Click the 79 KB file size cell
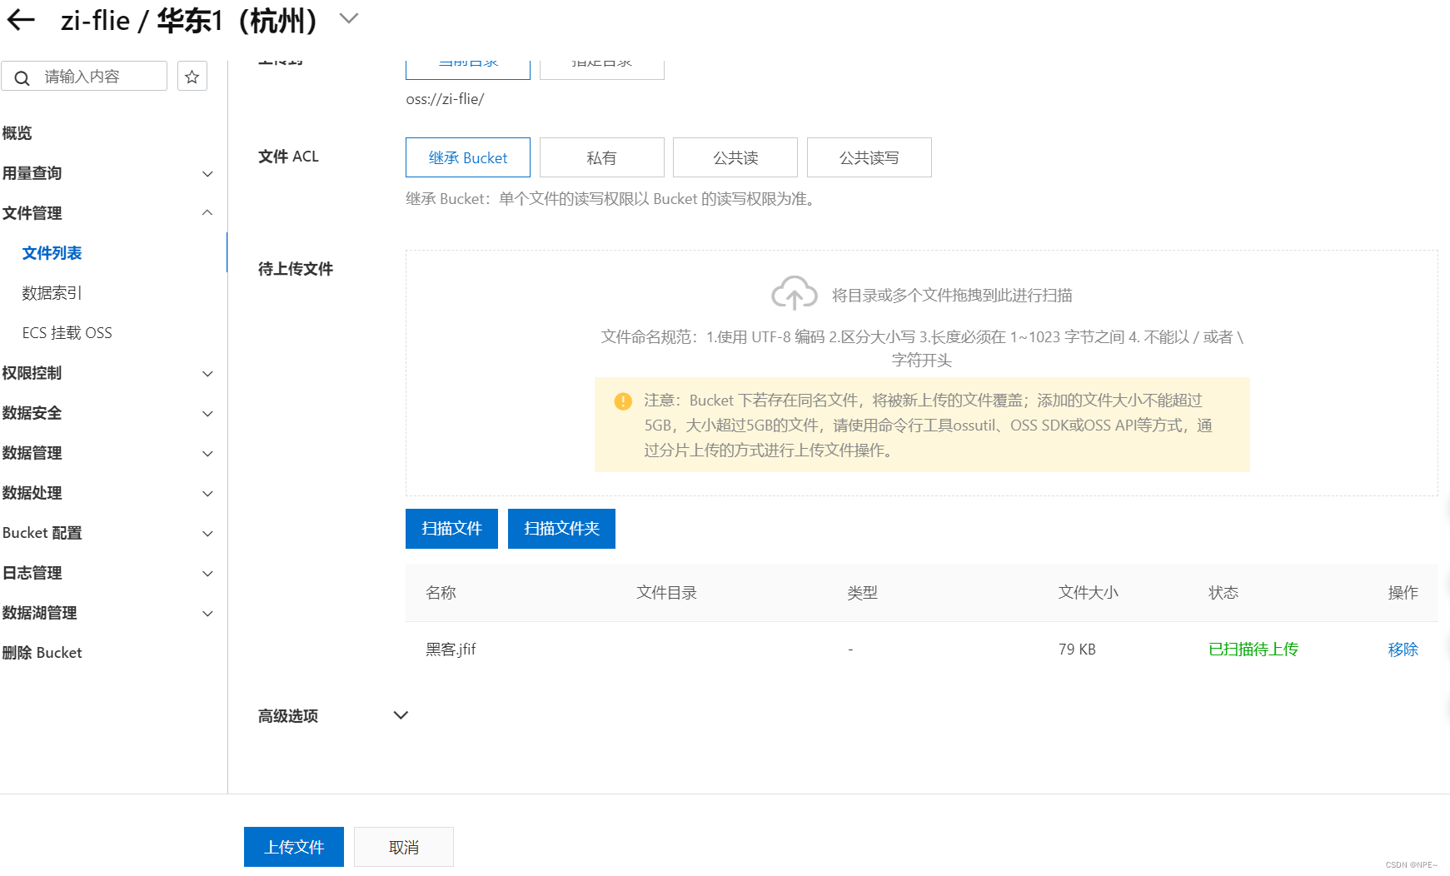This screenshot has width=1450, height=876. pos(1077,650)
